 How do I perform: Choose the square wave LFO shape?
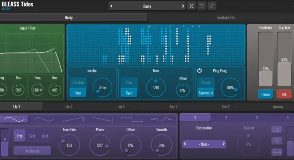132,119
